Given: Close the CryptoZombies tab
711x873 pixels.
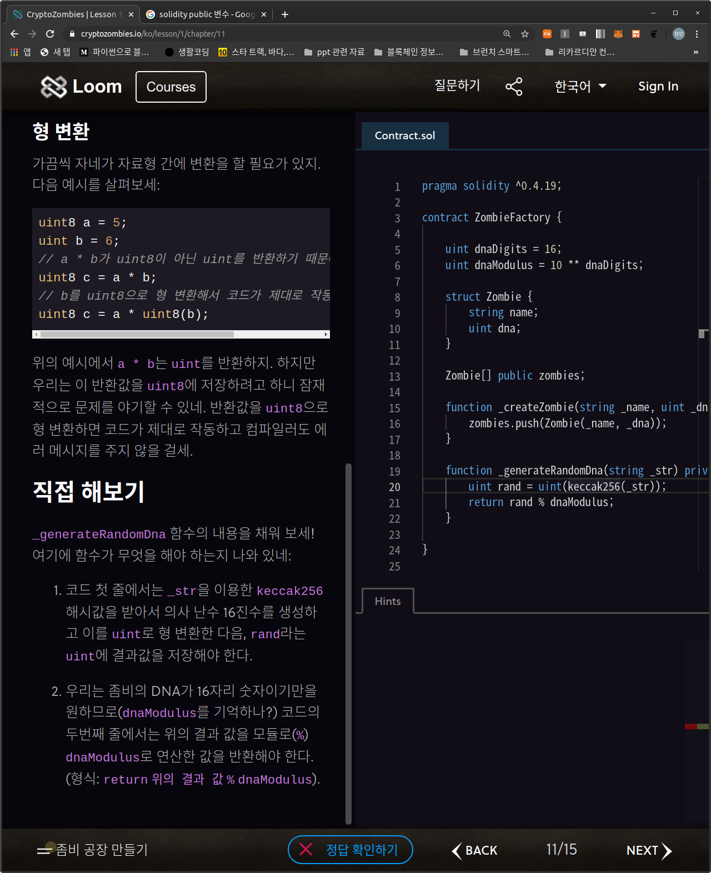Looking at the screenshot, I should 131,14.
